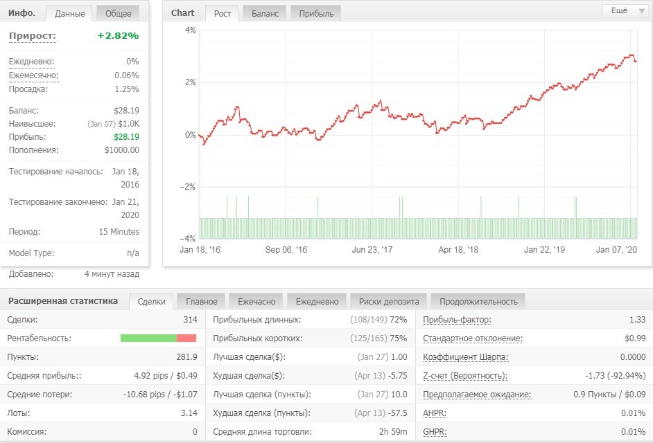This screenshot has width=653, height=443.
Task: View the Продолжительность tab
Action: 478,301
